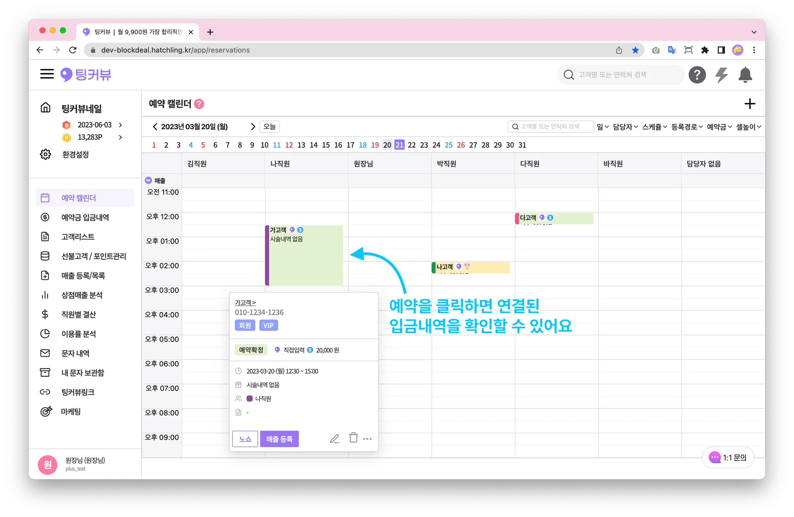Screen dimensions: 794x517
Task: Open the lightning bolt quick actions icon
Action: click(721, 75)
